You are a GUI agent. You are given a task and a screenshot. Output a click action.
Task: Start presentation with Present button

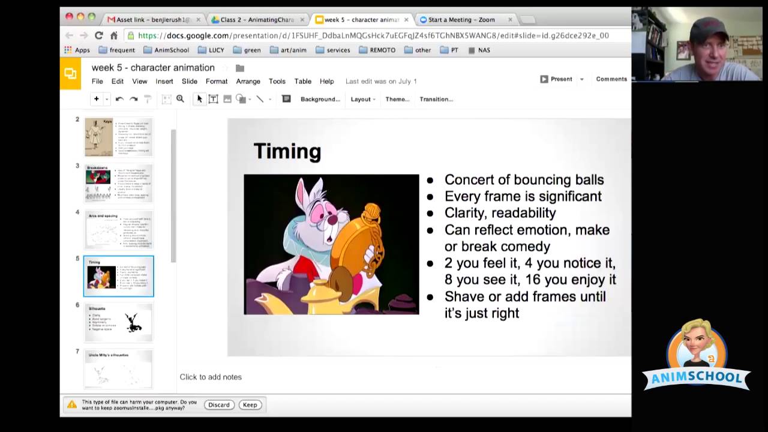point(556,79)
